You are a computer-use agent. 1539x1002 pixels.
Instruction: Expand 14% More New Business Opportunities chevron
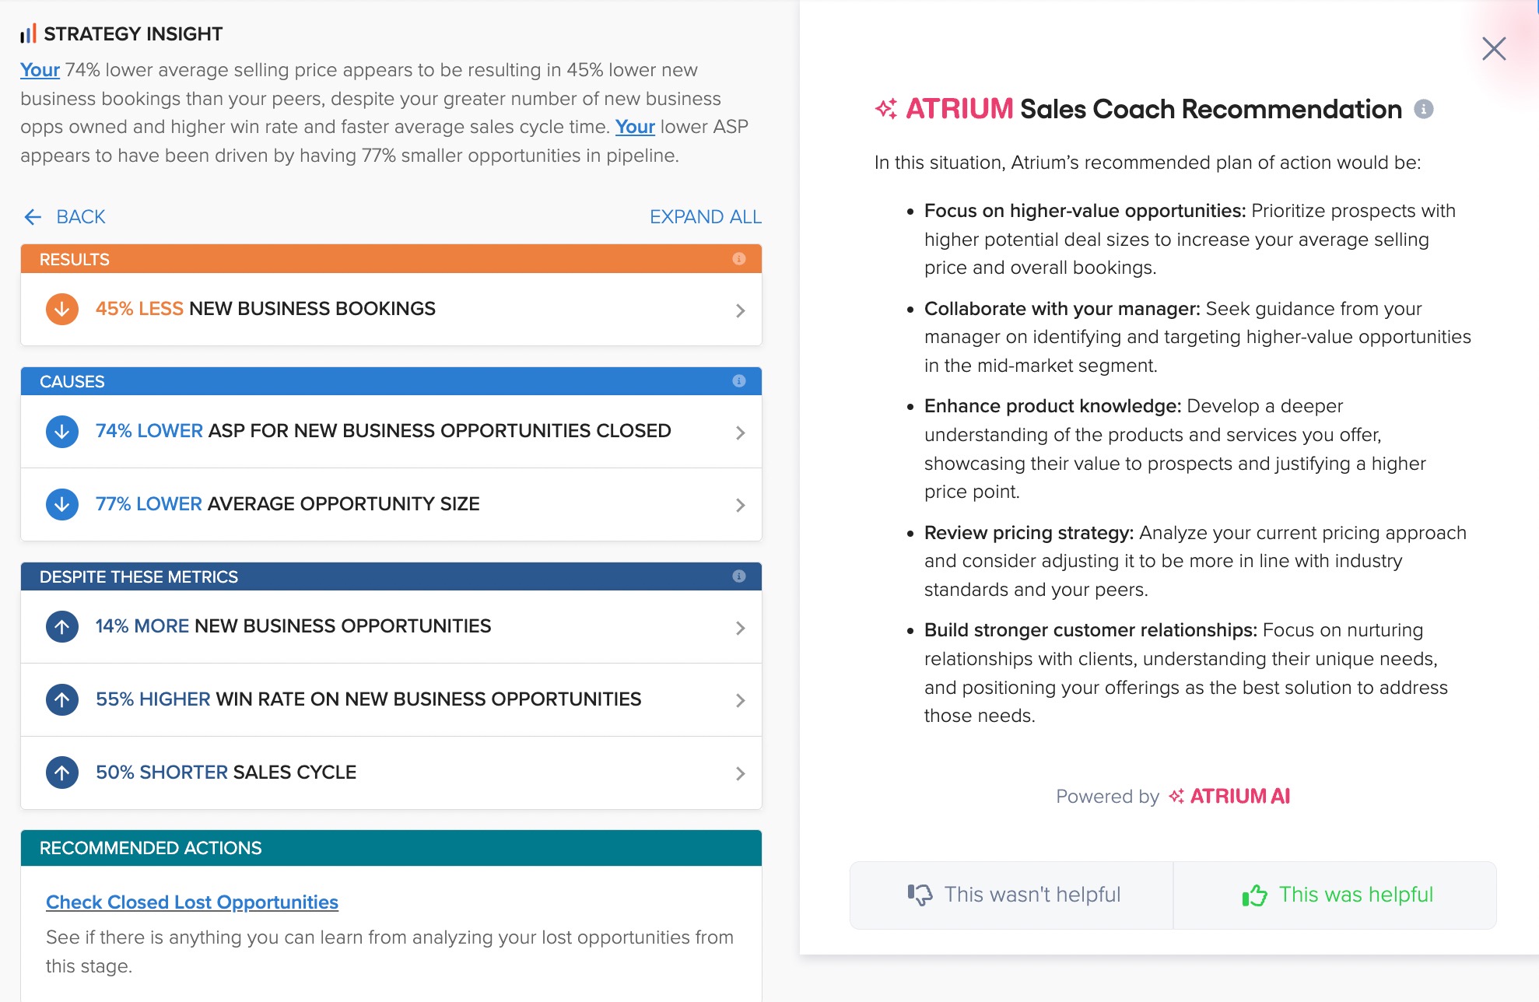pyautogui.click(x=740, y=628)
